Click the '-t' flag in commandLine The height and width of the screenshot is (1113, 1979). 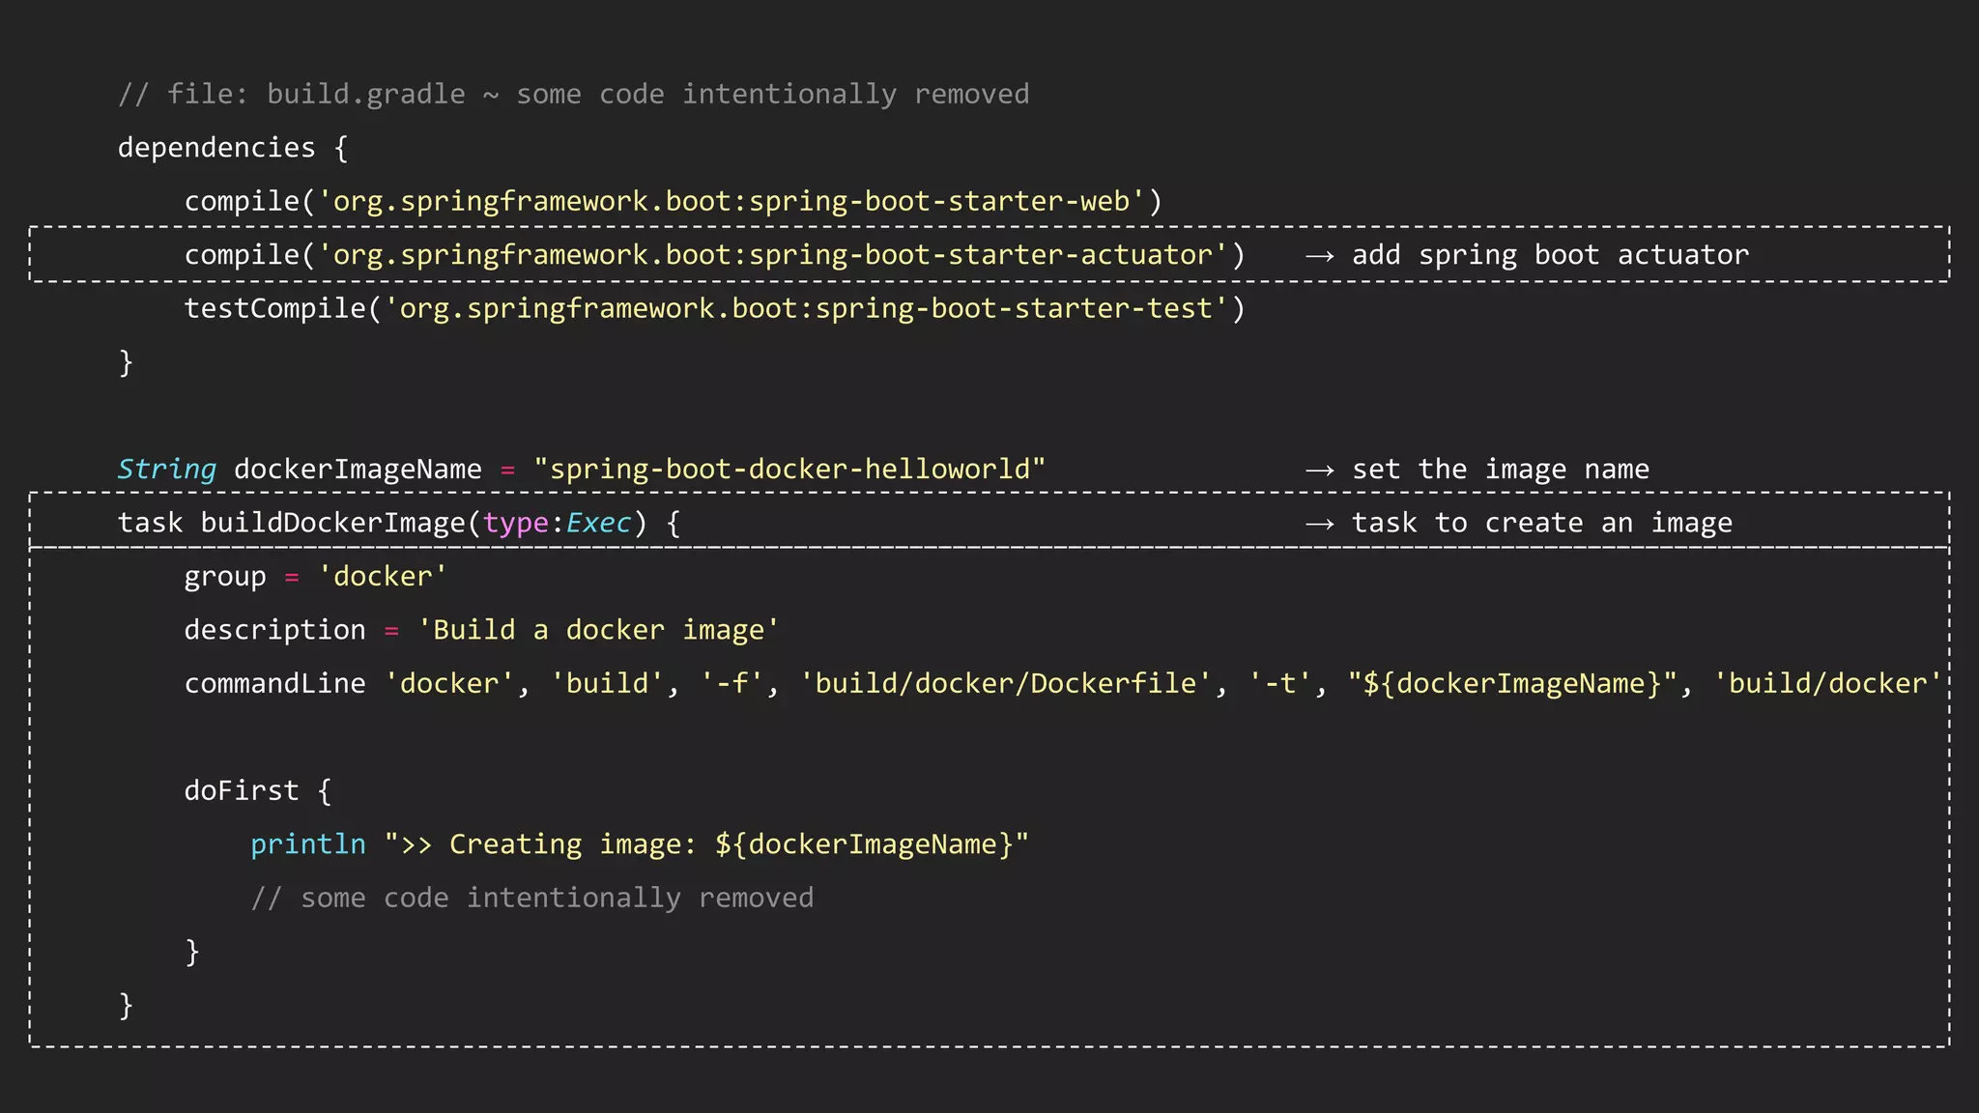(1280, 683)
